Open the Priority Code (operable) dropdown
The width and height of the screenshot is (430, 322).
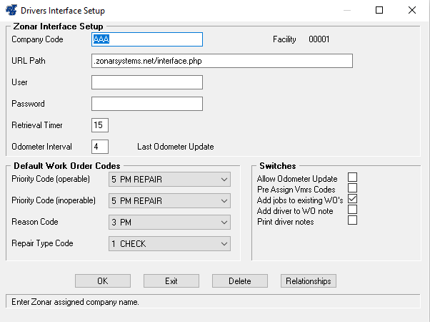point(169,178)
